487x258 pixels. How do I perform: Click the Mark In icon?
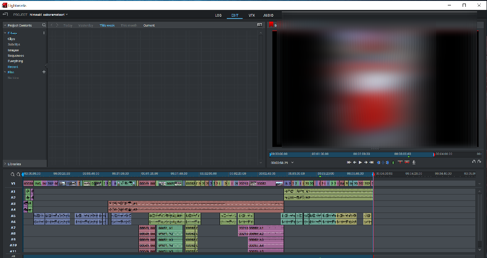click(x=379, y=162)
